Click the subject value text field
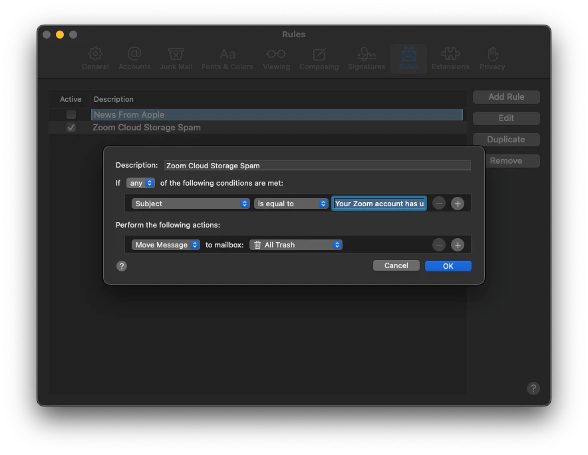588x455 pixels. (379, 204)
